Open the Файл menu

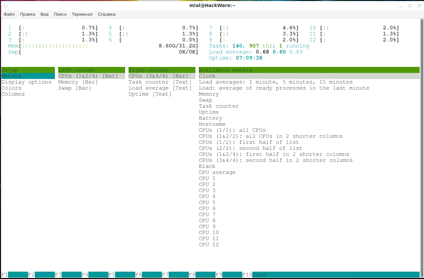[9, 14]
